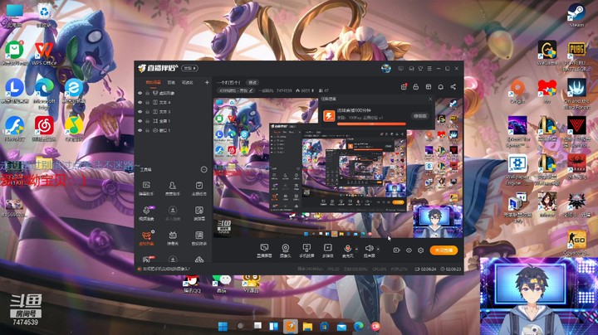The image size is (598, 335).
Task: Open Wallpaper Engine desktop shortcut
Action: click(x=517, y=170)
